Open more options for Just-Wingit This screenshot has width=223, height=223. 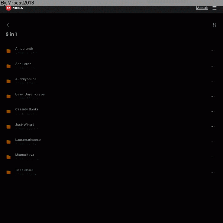(x=213, y=127)
